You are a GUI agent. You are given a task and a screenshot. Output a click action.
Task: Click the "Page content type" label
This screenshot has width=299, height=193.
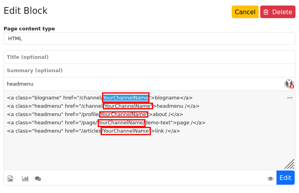pos(29,28)
